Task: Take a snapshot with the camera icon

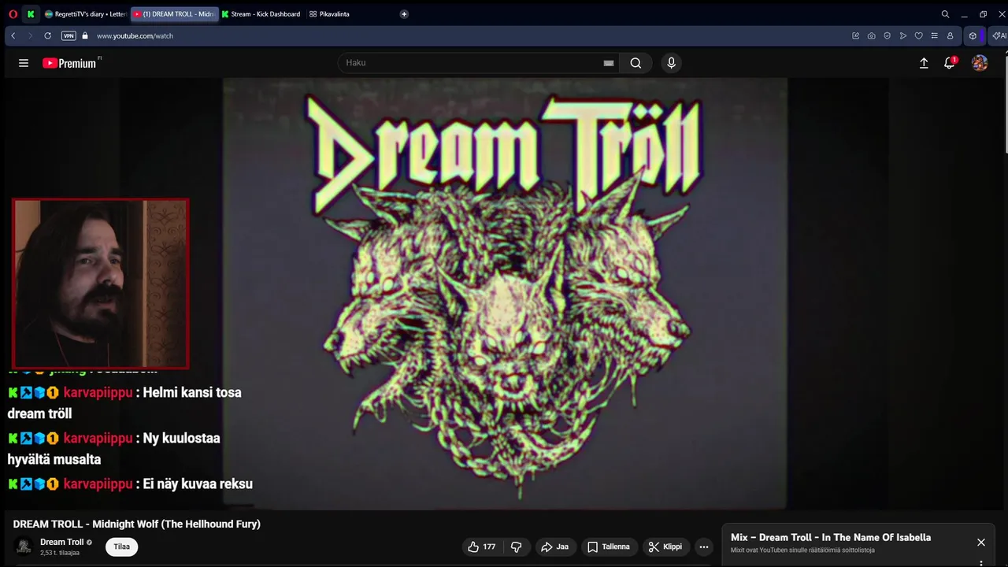Action: 871,35
